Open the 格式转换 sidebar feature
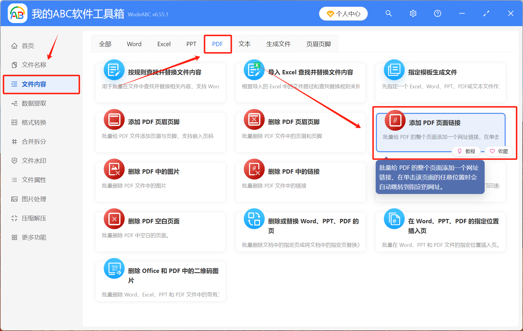 (x=34, y=122)
